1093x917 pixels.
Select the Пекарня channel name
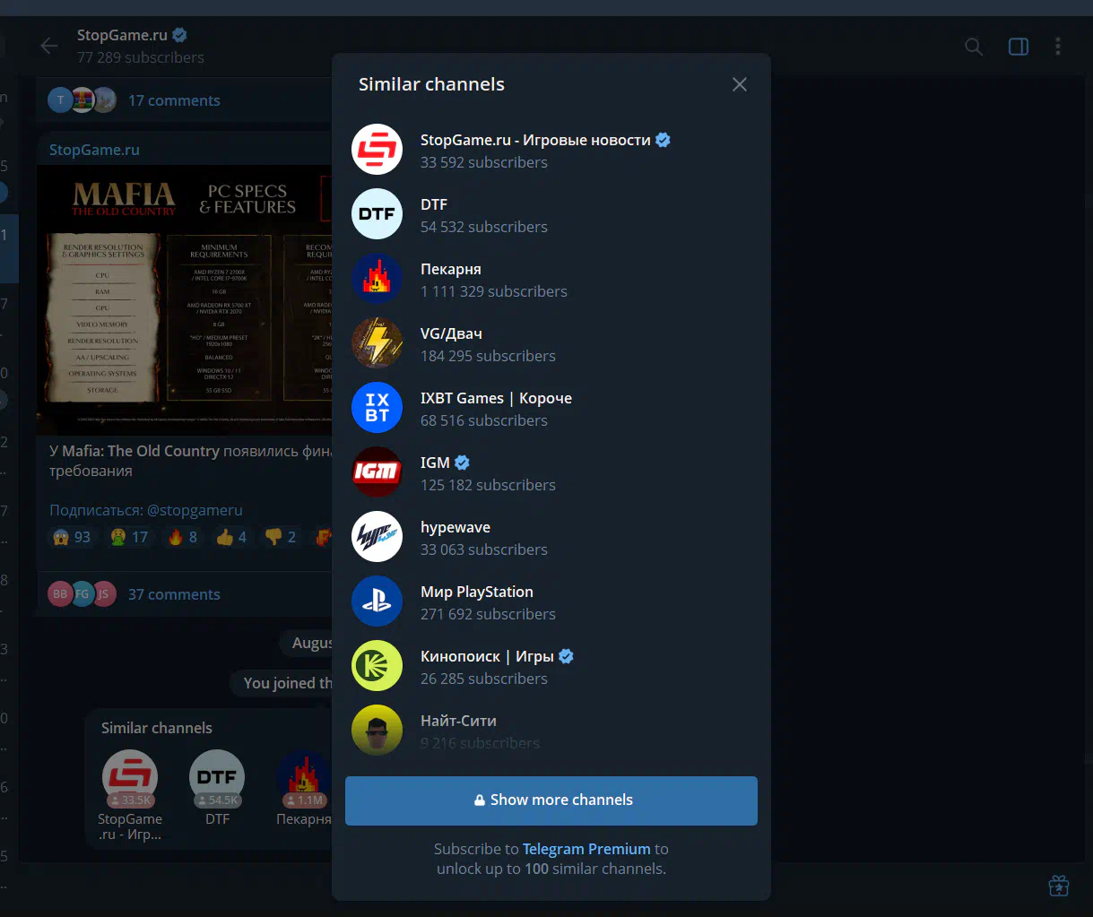click(x=451, y=269)
